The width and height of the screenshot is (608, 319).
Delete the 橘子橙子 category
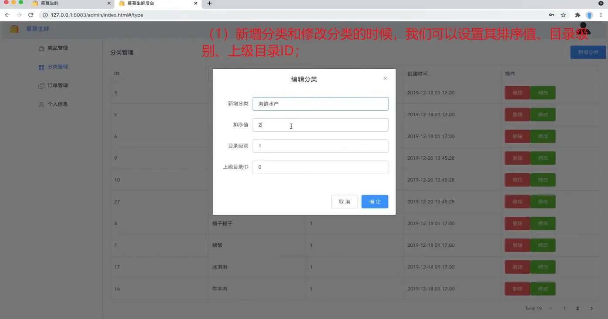517,223
